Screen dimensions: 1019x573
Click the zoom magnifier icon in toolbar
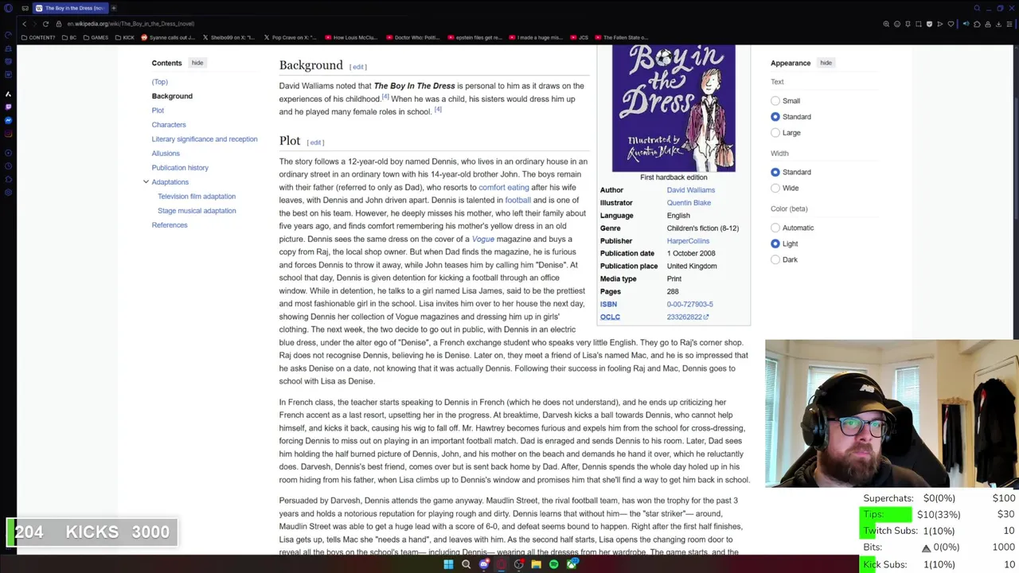pos(886,24)
